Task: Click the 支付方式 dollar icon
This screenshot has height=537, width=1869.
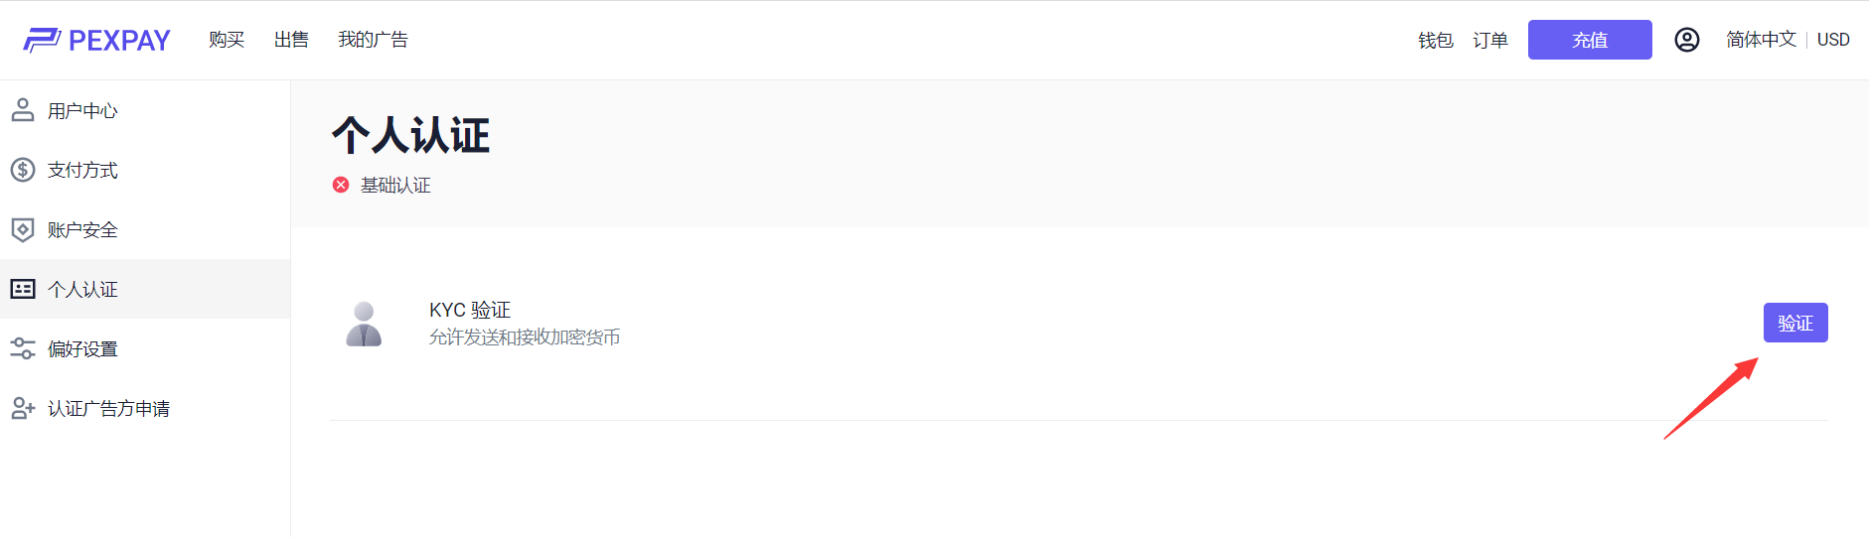Action: click(x=23, y=170)
